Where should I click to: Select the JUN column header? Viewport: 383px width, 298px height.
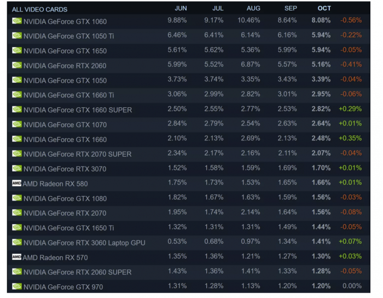coord(181,9)
